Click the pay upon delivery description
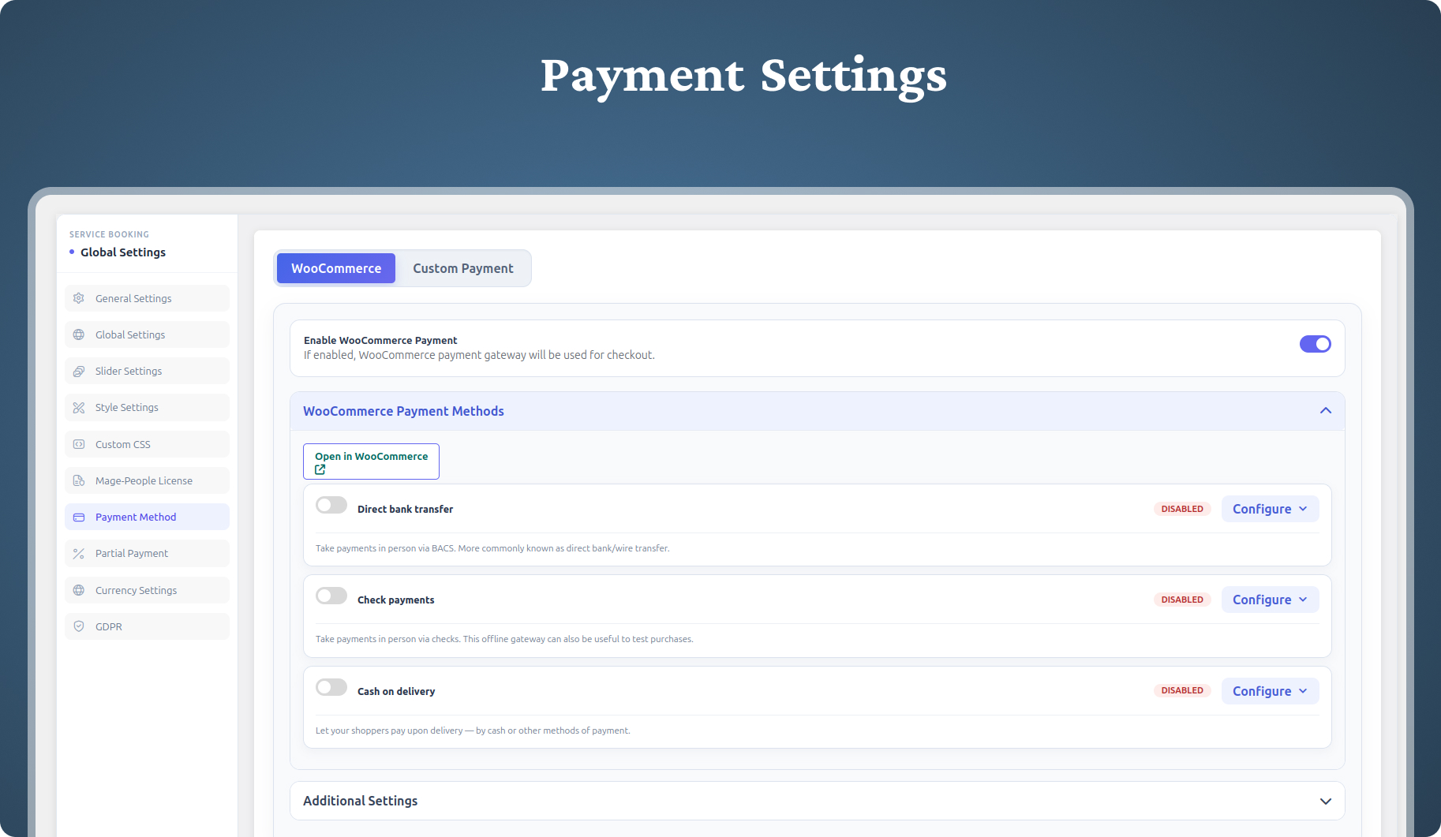1441x837 pixels. pos(473,731)
